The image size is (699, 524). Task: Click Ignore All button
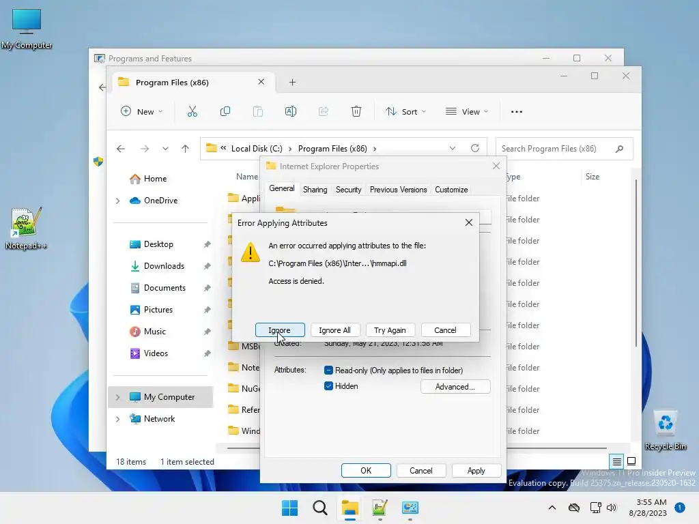334,330
